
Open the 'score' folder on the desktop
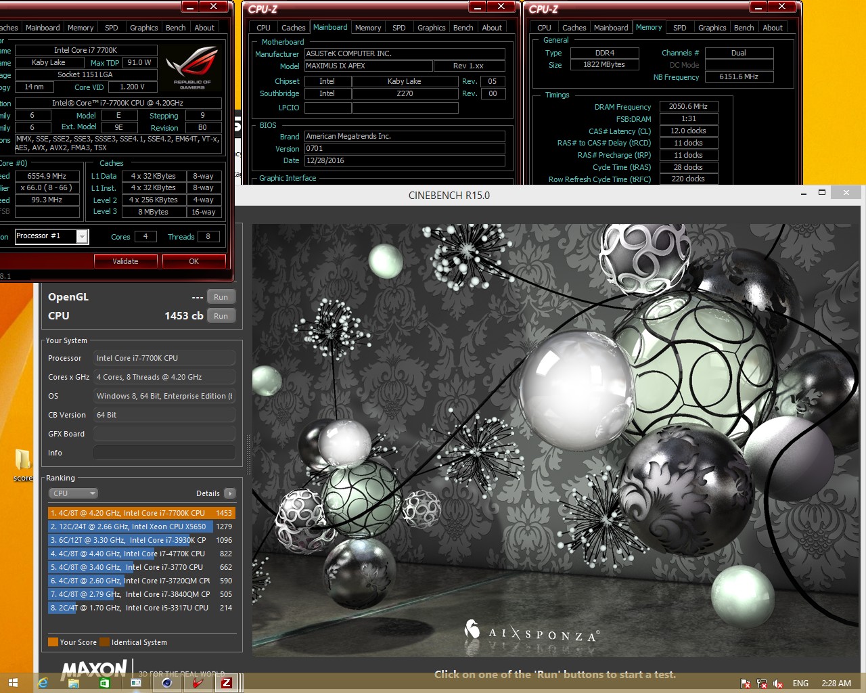pyautogui.click(x=23, y=464)
